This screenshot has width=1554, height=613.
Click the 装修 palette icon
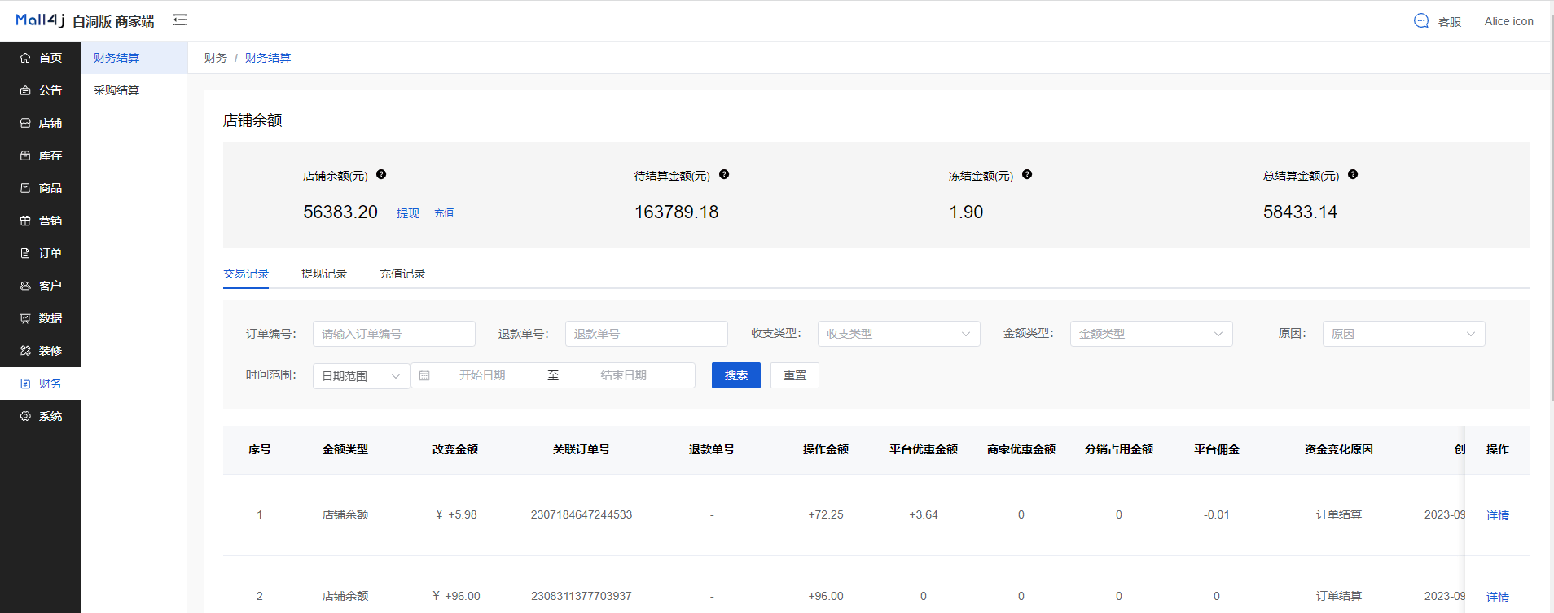pos(25,351)
